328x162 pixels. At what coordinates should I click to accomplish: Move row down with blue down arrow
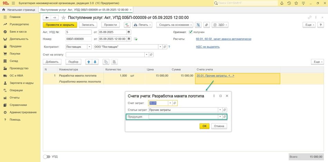tap(95, 62)
